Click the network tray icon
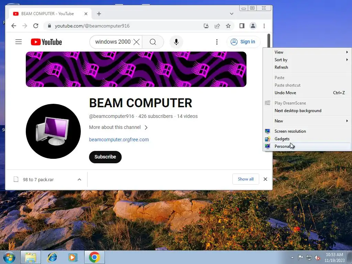Viewport: 352px width, 264px height. [309, 258]
